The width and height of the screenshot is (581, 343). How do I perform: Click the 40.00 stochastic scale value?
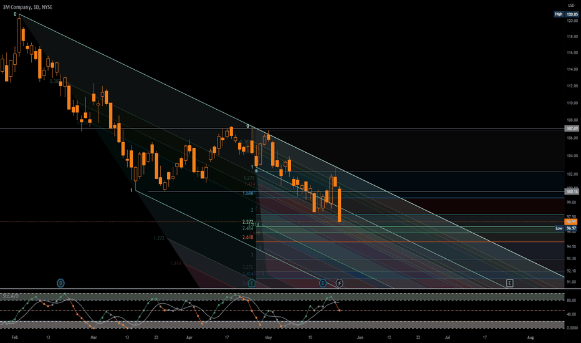(x=572, y=314)
